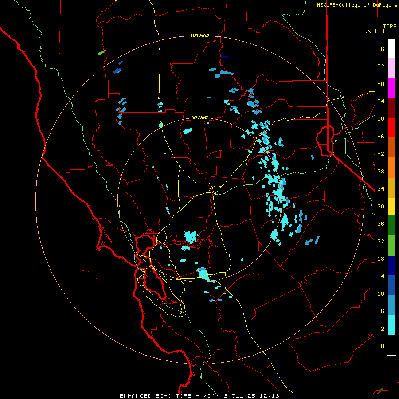Click the light pink 62 kft legend swatch
Screen dimensions: 399x399
[x=391, y=68]
